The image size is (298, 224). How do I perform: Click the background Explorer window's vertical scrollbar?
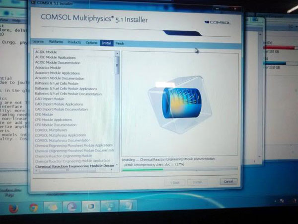pos(260,95)
